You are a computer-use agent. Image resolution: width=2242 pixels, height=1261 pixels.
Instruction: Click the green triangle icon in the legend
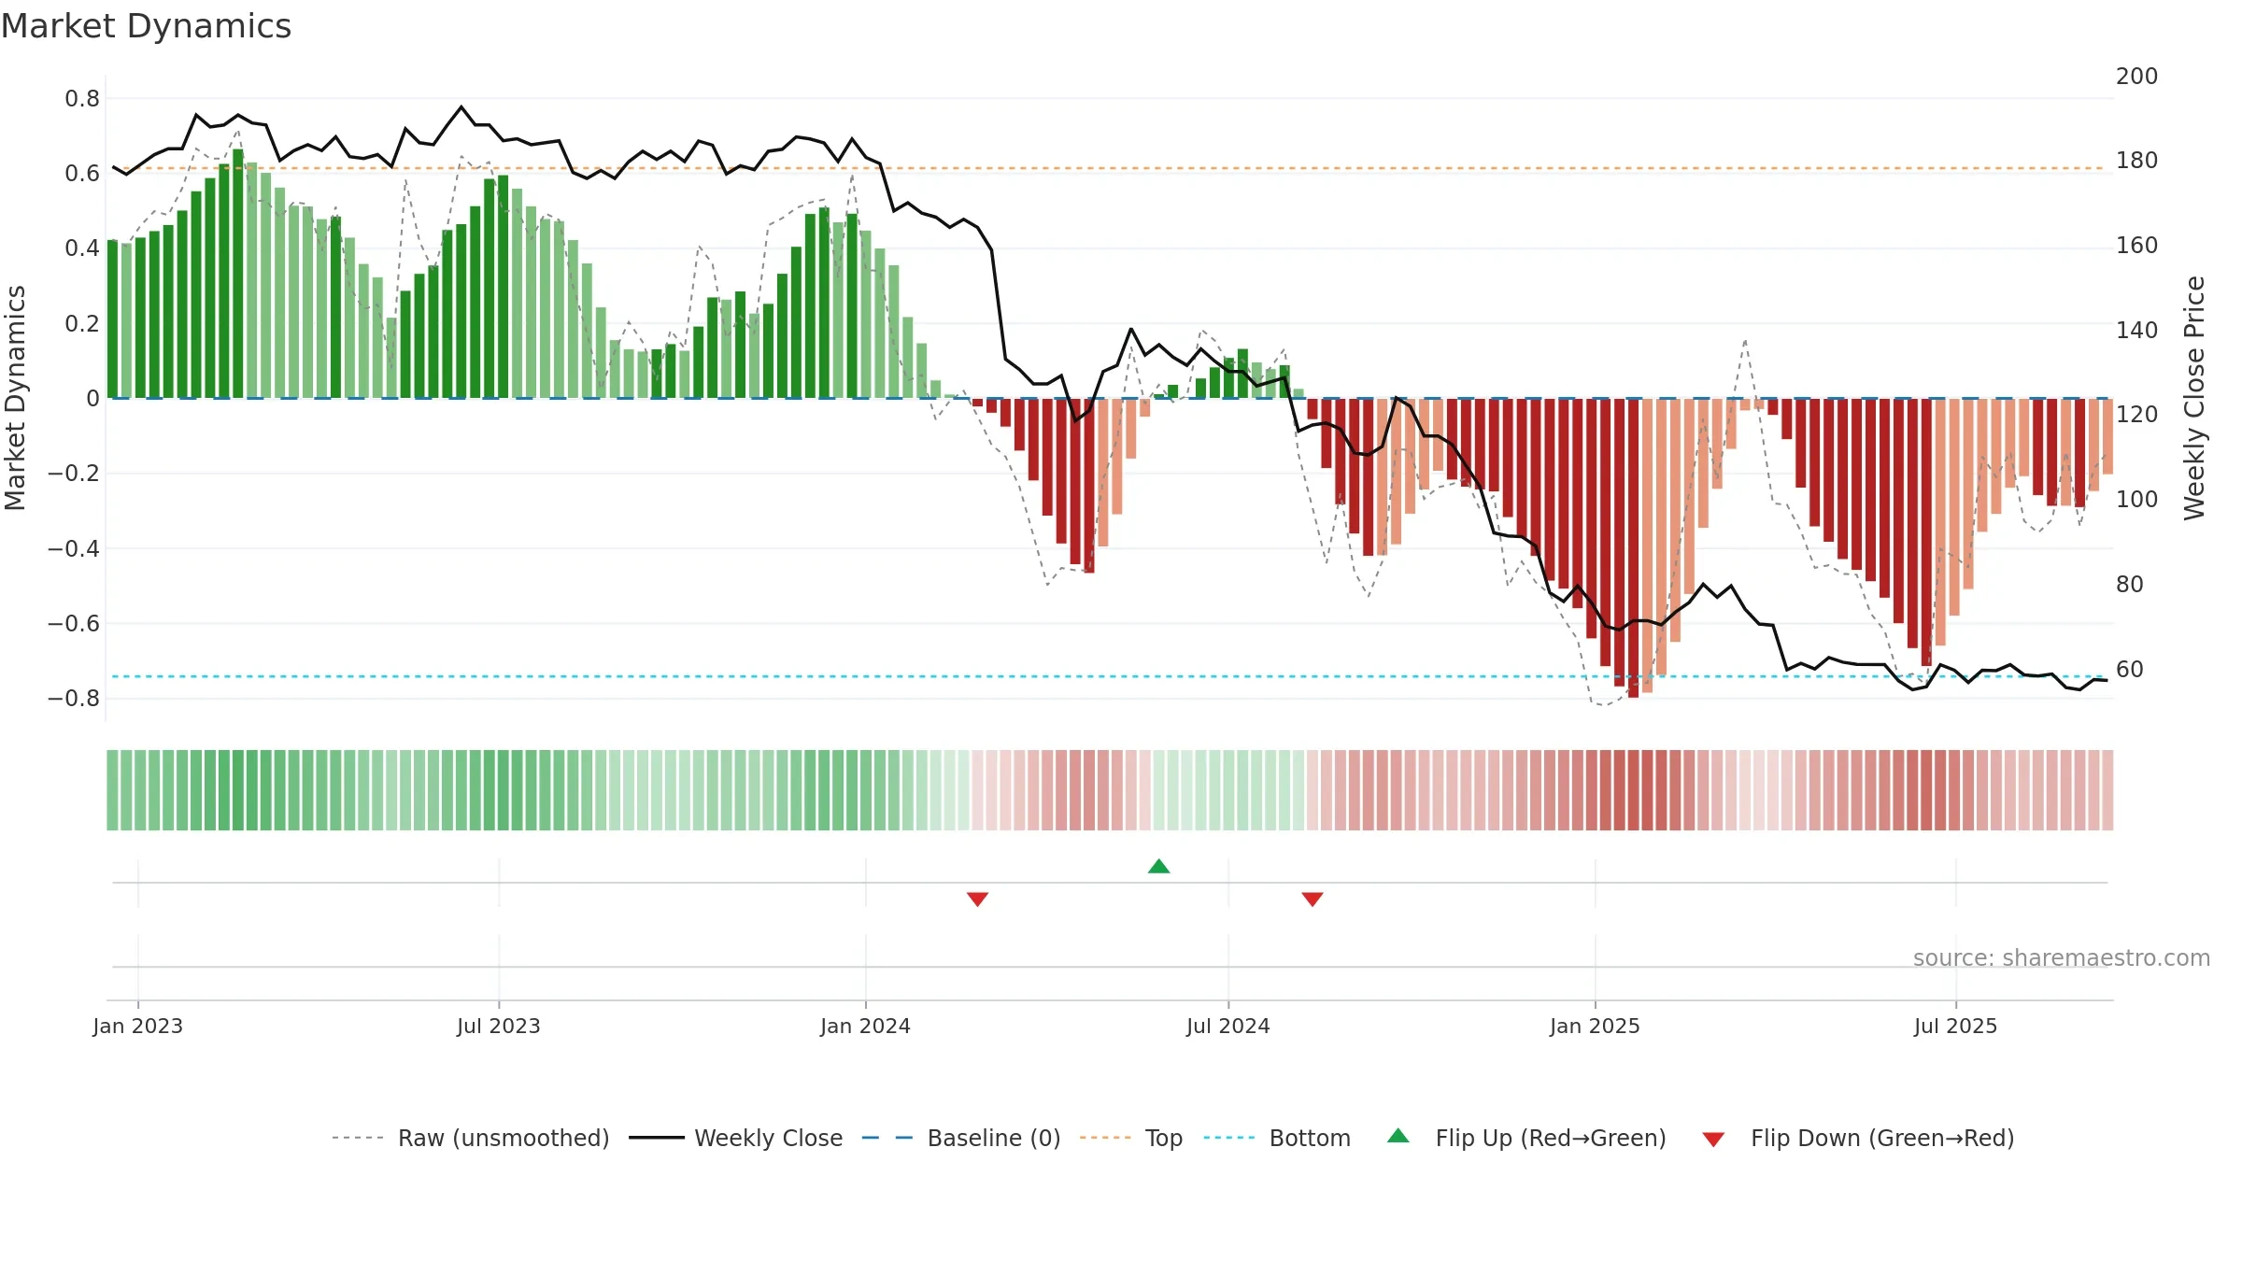click(x=1398, y=1136)
